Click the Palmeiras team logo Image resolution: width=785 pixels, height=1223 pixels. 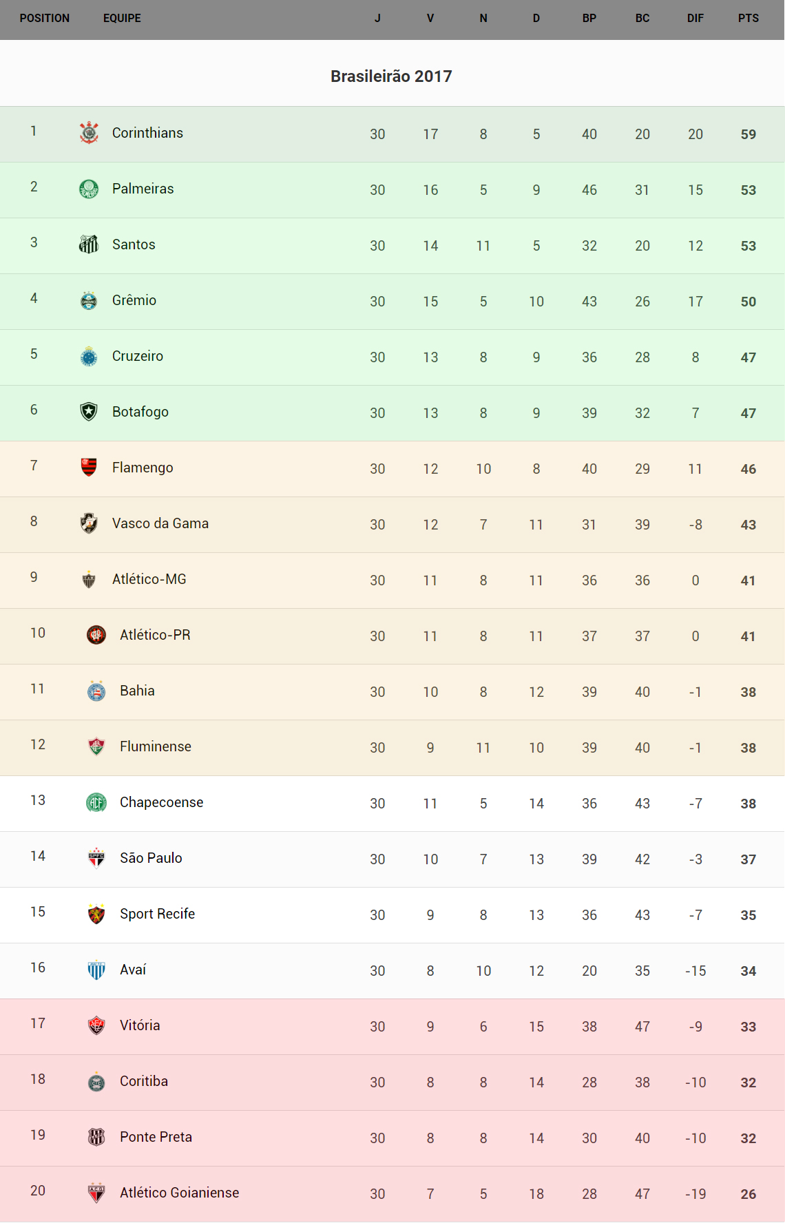[x=89, y=189]
